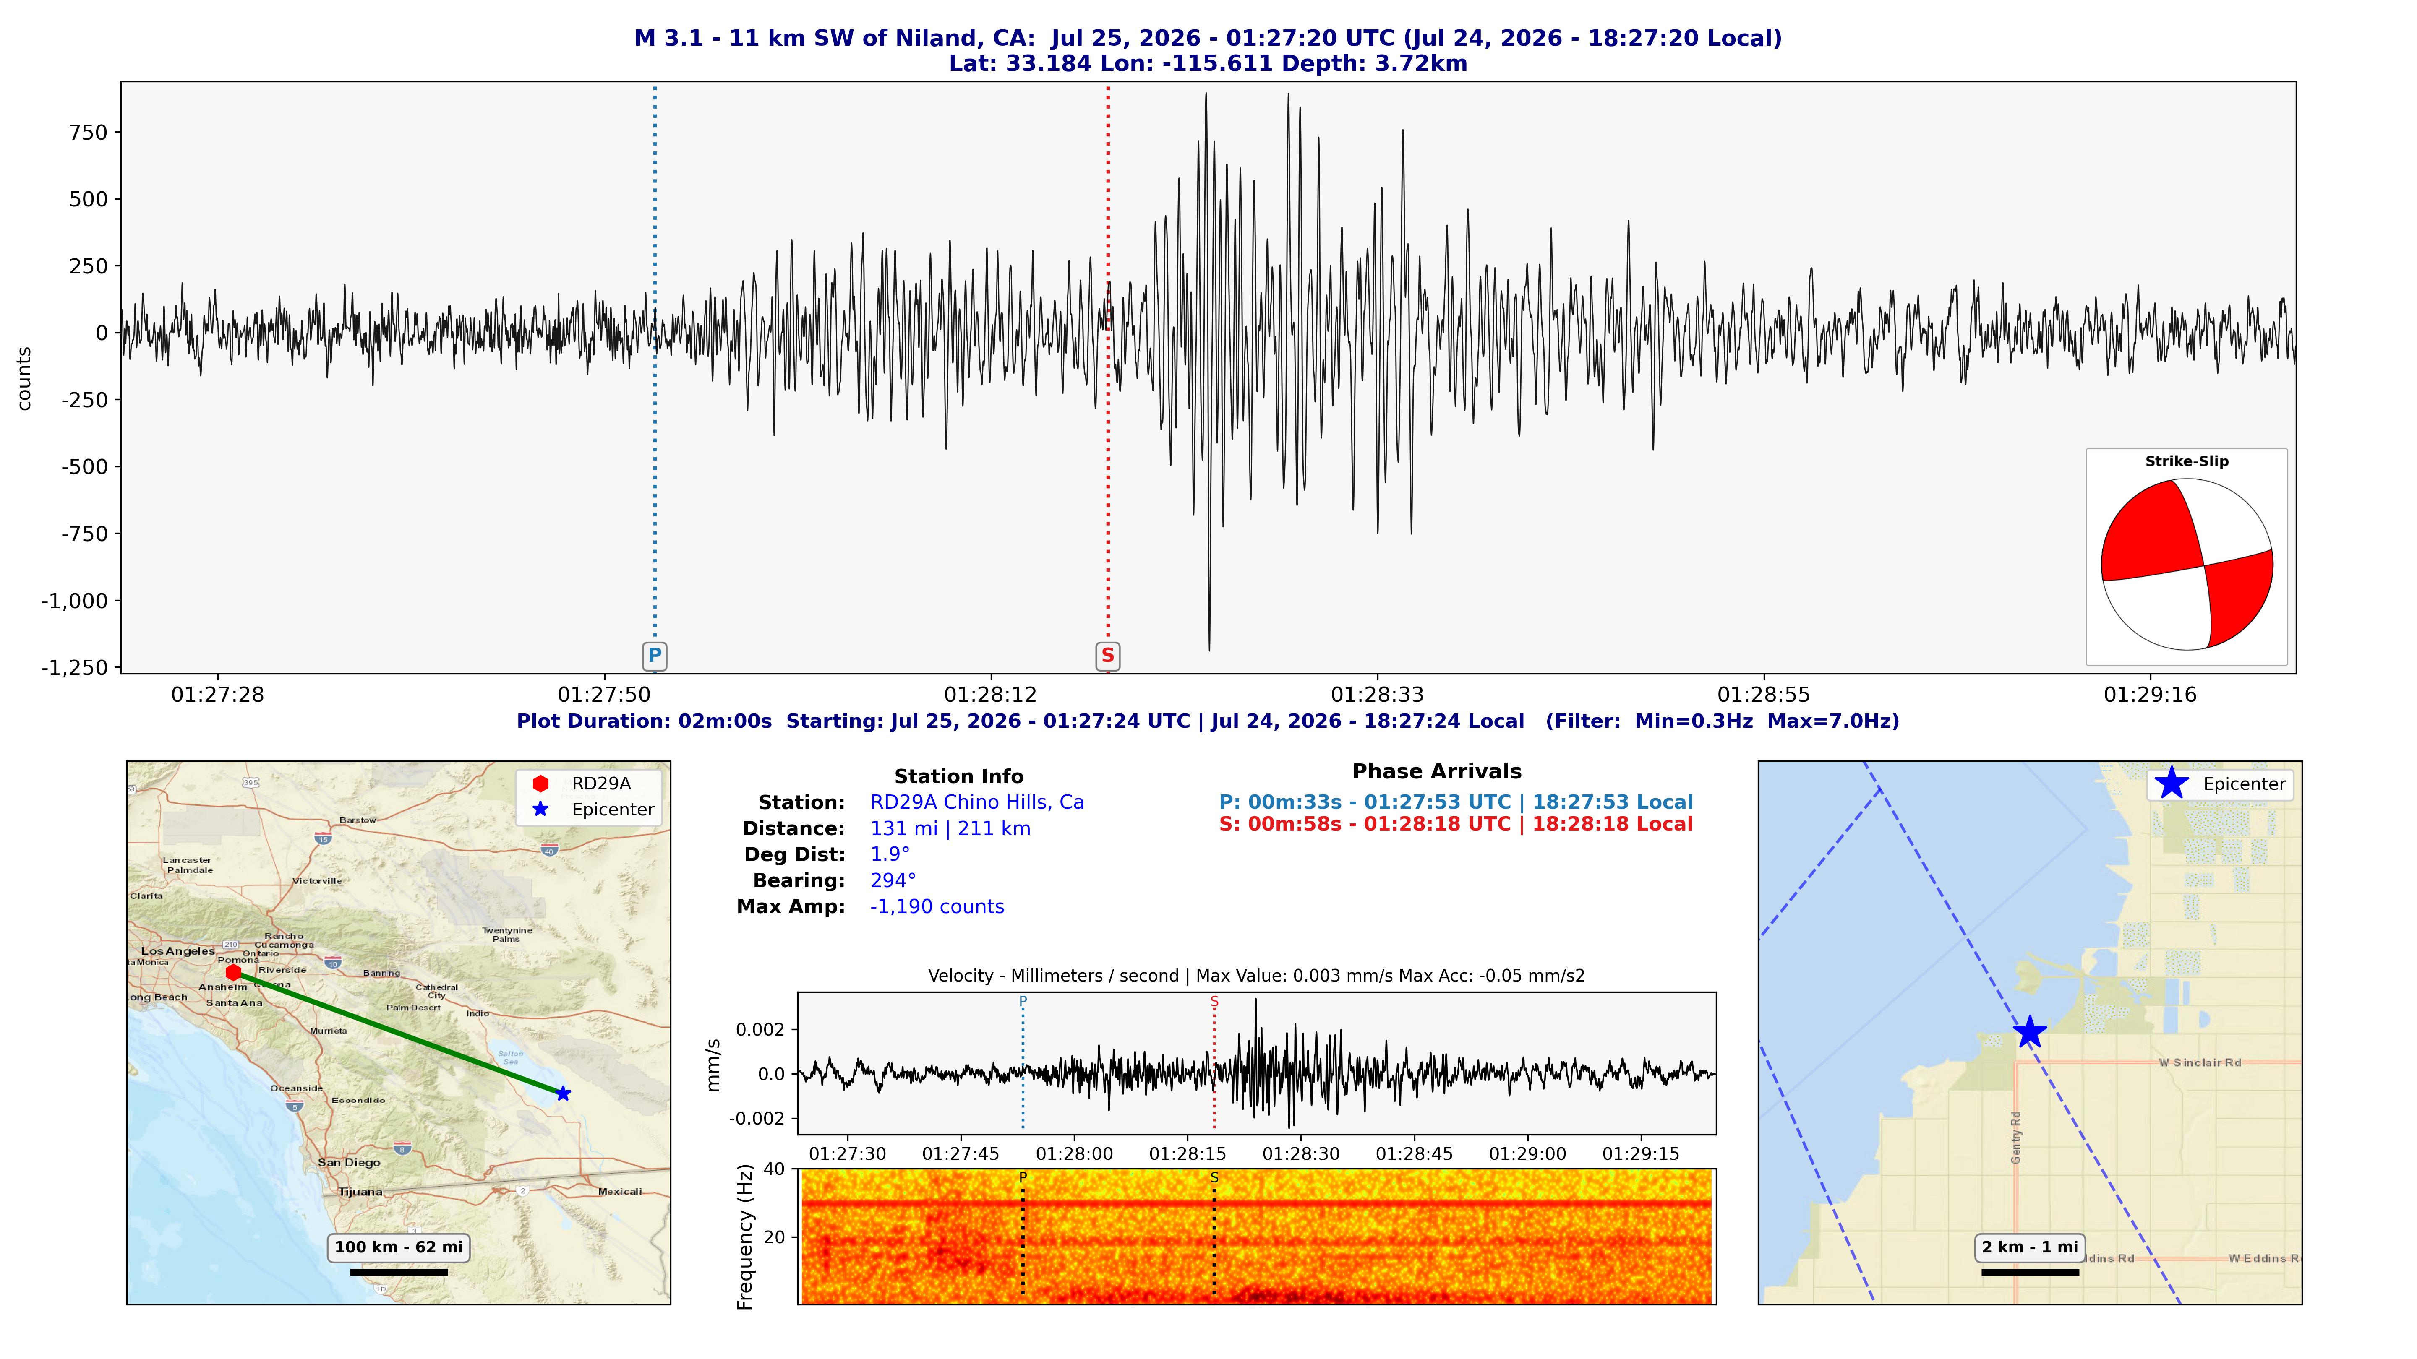Click the distance value 131 mi | 211 km

coord(950,829)
